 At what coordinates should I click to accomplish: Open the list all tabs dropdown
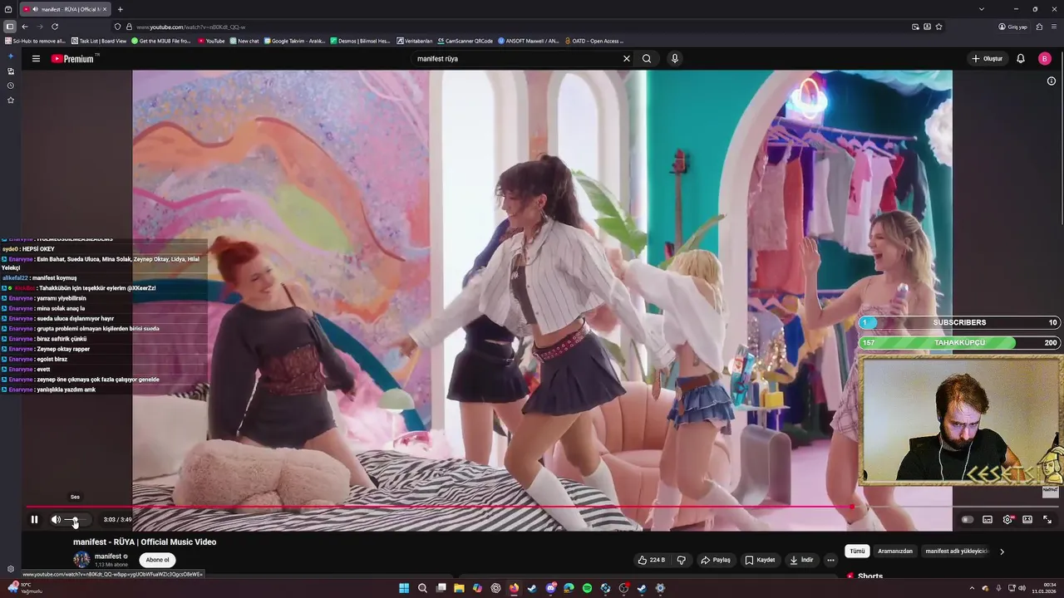click(x=982, y=9)
